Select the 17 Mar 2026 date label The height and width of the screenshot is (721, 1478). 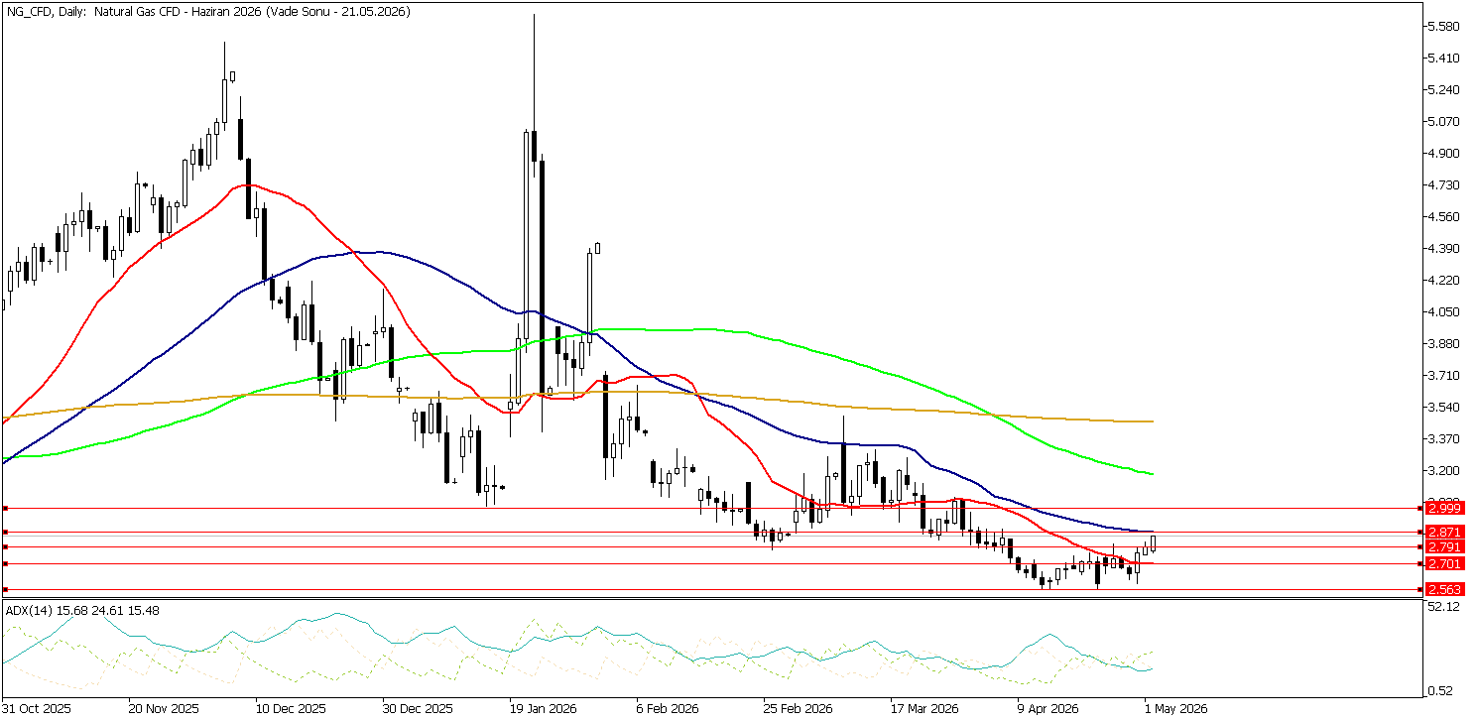[923, 709]
